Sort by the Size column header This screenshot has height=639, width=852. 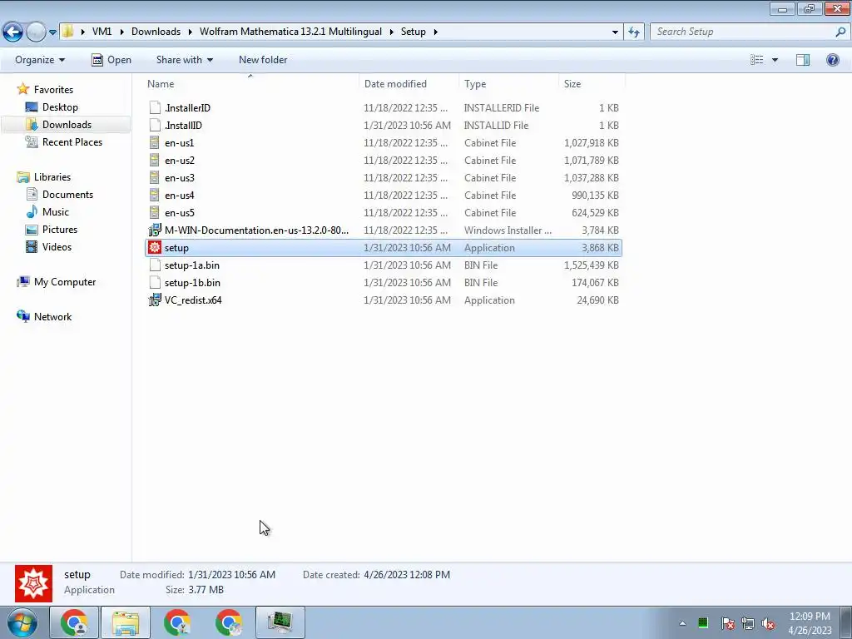tap(572, 84)
